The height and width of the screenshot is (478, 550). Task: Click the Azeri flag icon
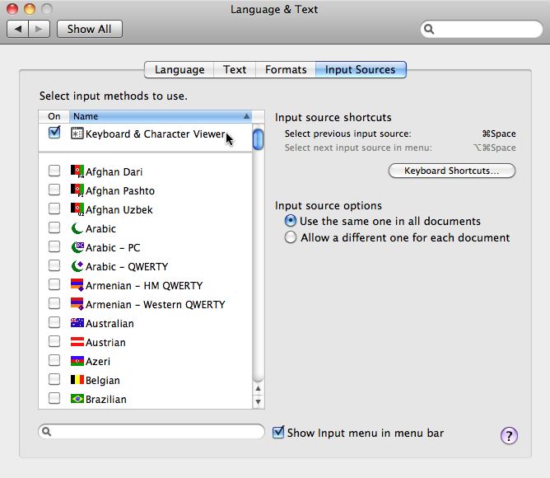[77, 362]
